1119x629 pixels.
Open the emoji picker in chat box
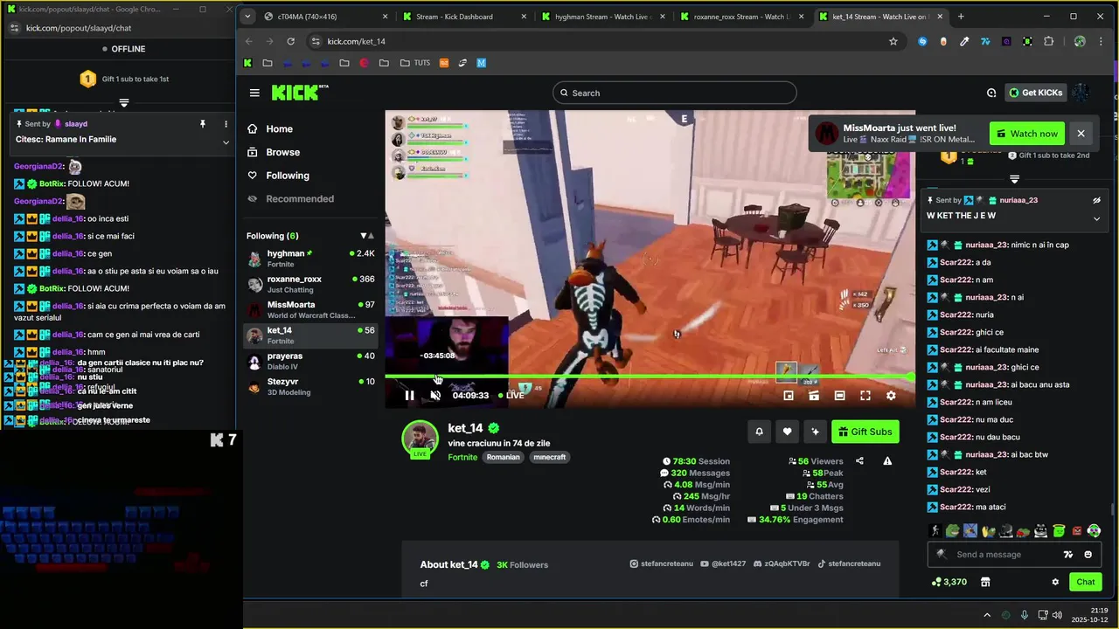tap(1088, 555)
